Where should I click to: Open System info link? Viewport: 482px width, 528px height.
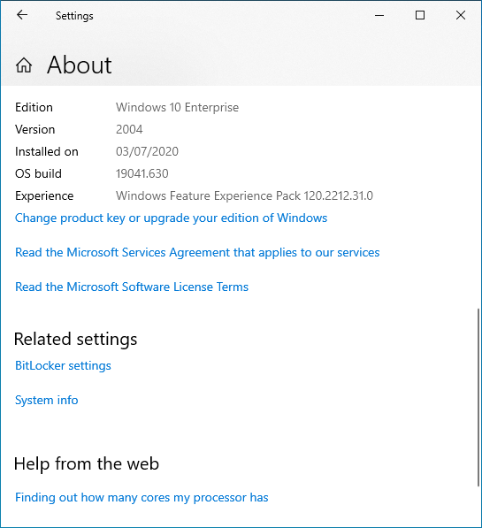point(47,400)
